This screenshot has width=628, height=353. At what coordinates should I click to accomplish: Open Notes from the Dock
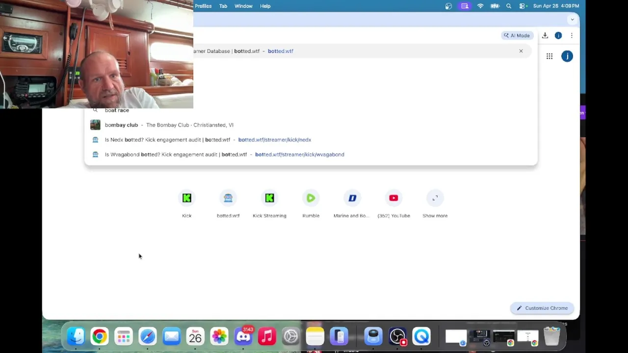315,336
